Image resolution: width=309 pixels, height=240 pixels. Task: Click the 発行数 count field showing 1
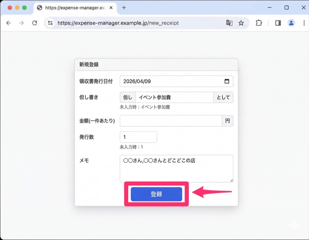tap(138, 137)
